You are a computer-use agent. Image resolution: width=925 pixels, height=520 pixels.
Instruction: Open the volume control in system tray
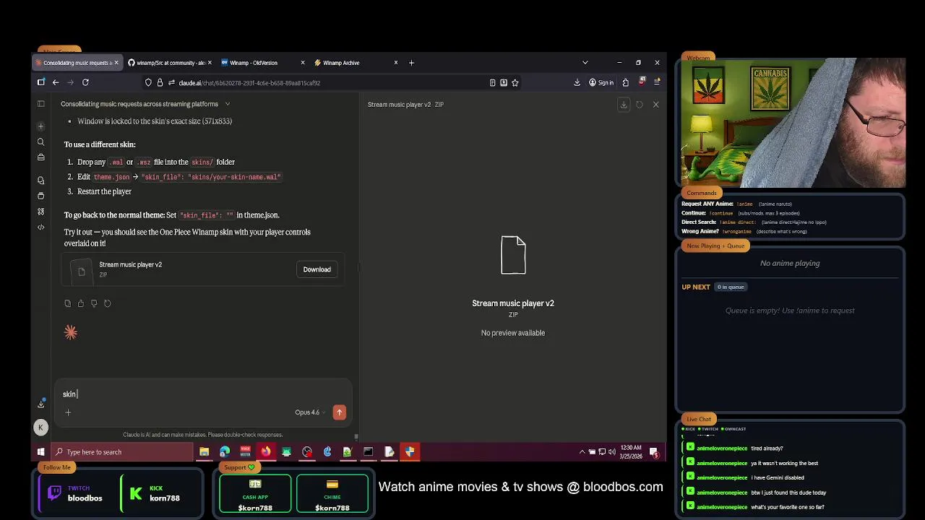coord(612,452)
